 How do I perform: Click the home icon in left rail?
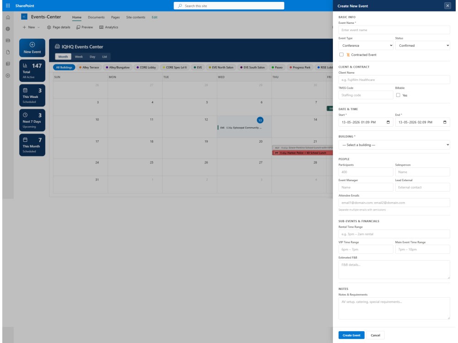[8, 17]
